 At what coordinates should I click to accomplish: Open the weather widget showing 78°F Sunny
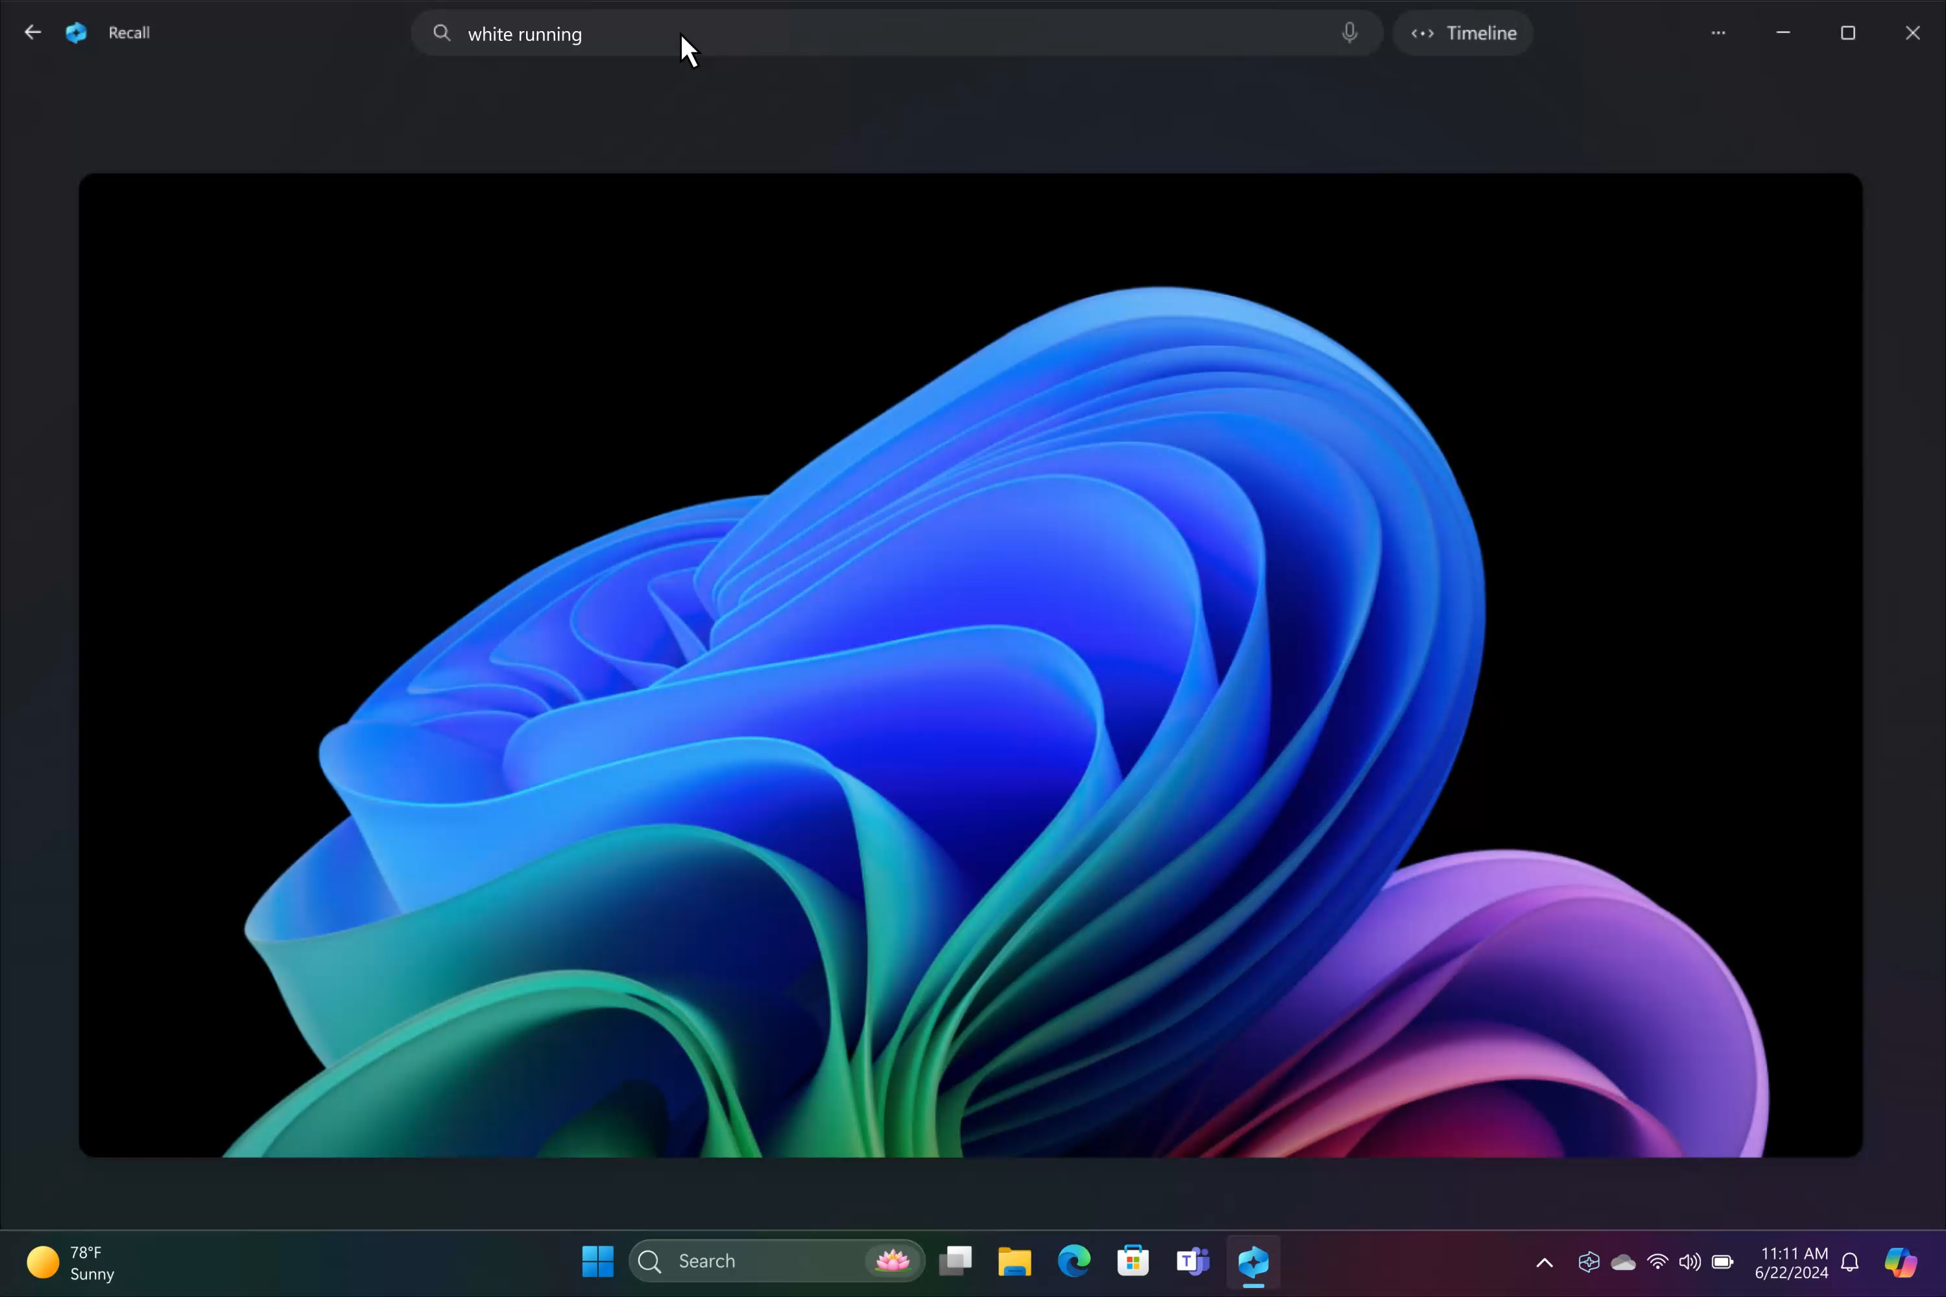(71, 1263)
